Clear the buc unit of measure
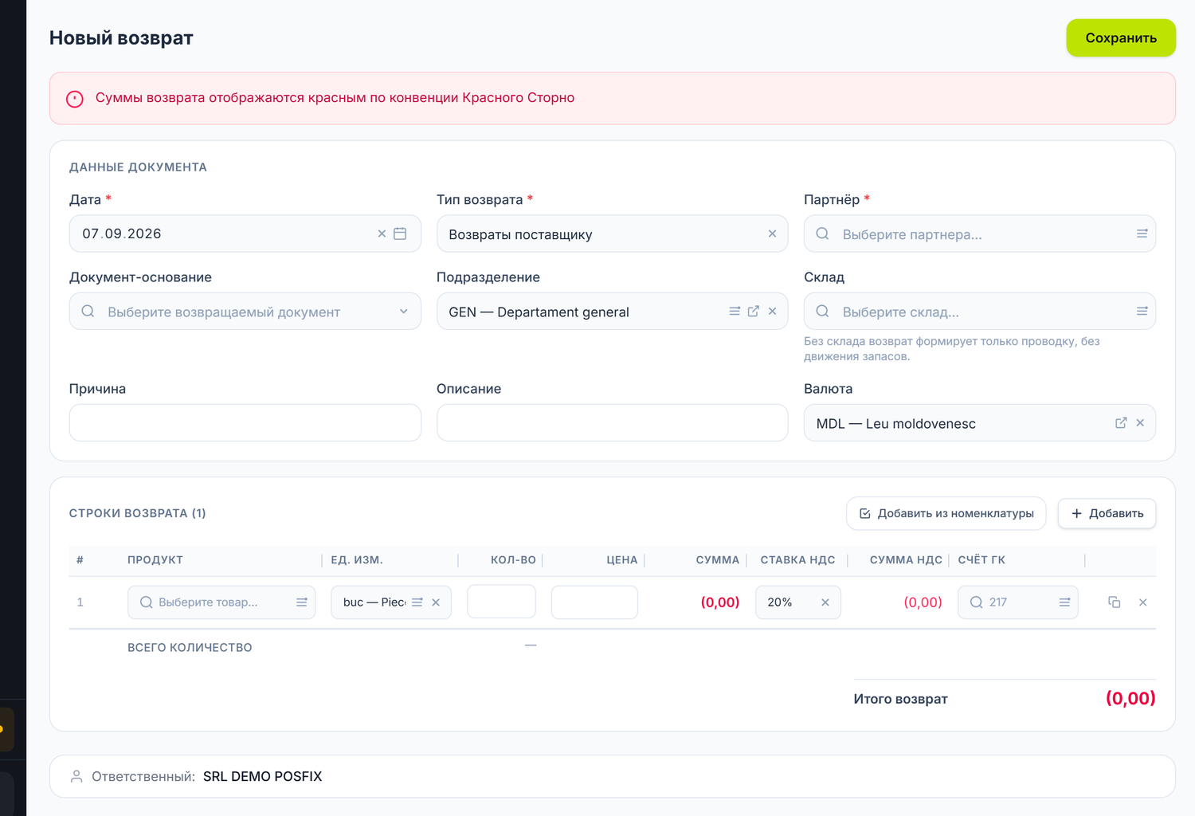This screenshot has width=1195, height=816. pyautogui.click(x=436, y=602)
